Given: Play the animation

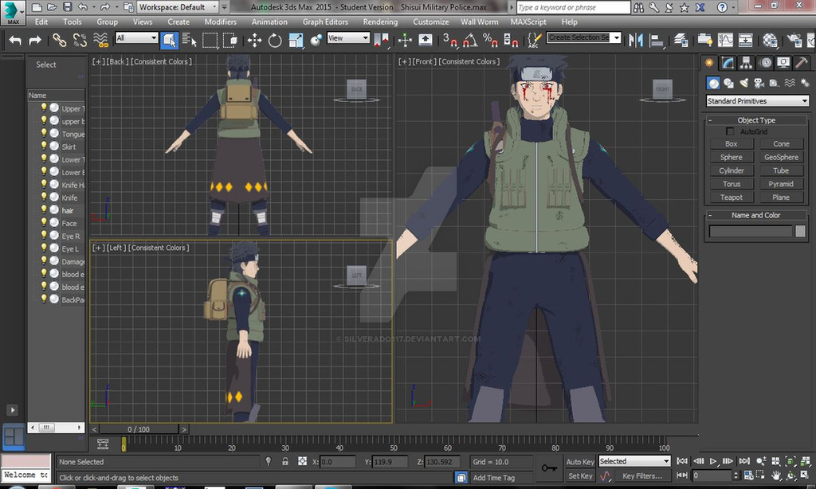Looking at the screenshot, I should point(713,461).
